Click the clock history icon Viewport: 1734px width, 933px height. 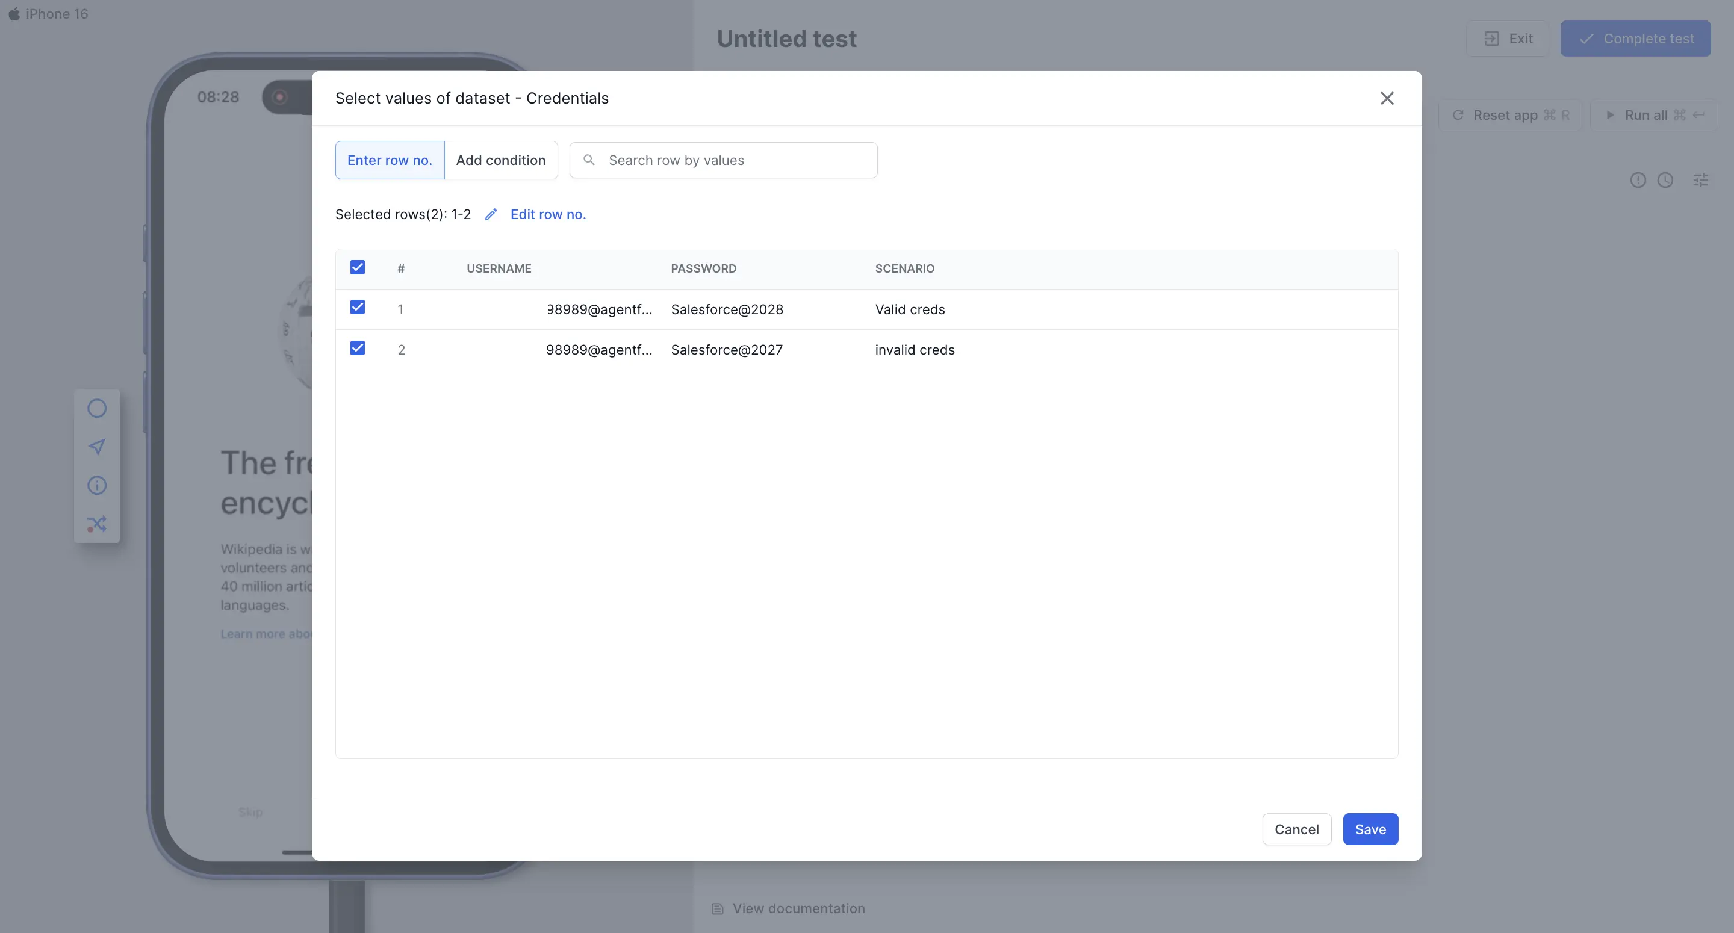[1665, 181]
